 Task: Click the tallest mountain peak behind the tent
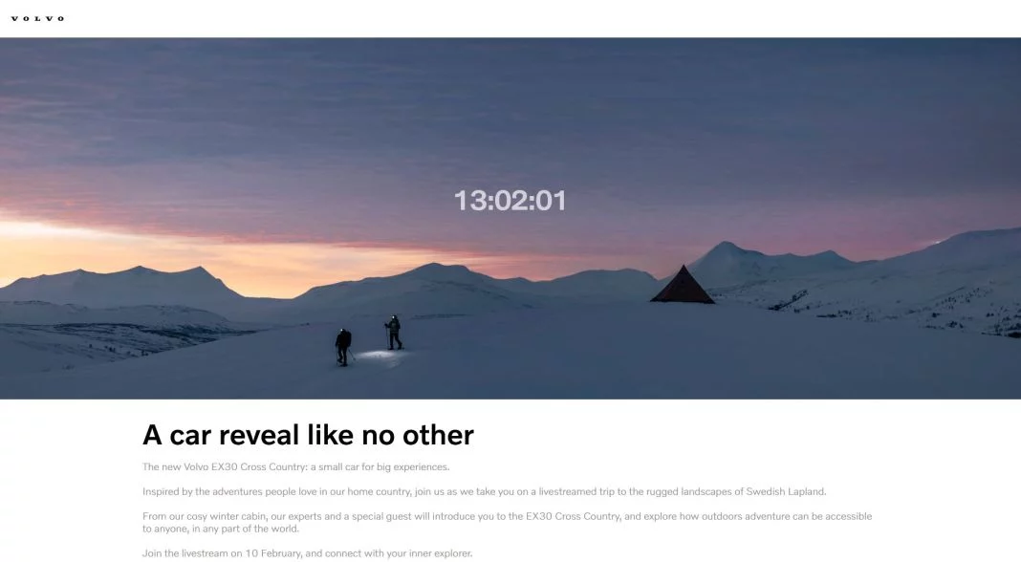point(725,248)
